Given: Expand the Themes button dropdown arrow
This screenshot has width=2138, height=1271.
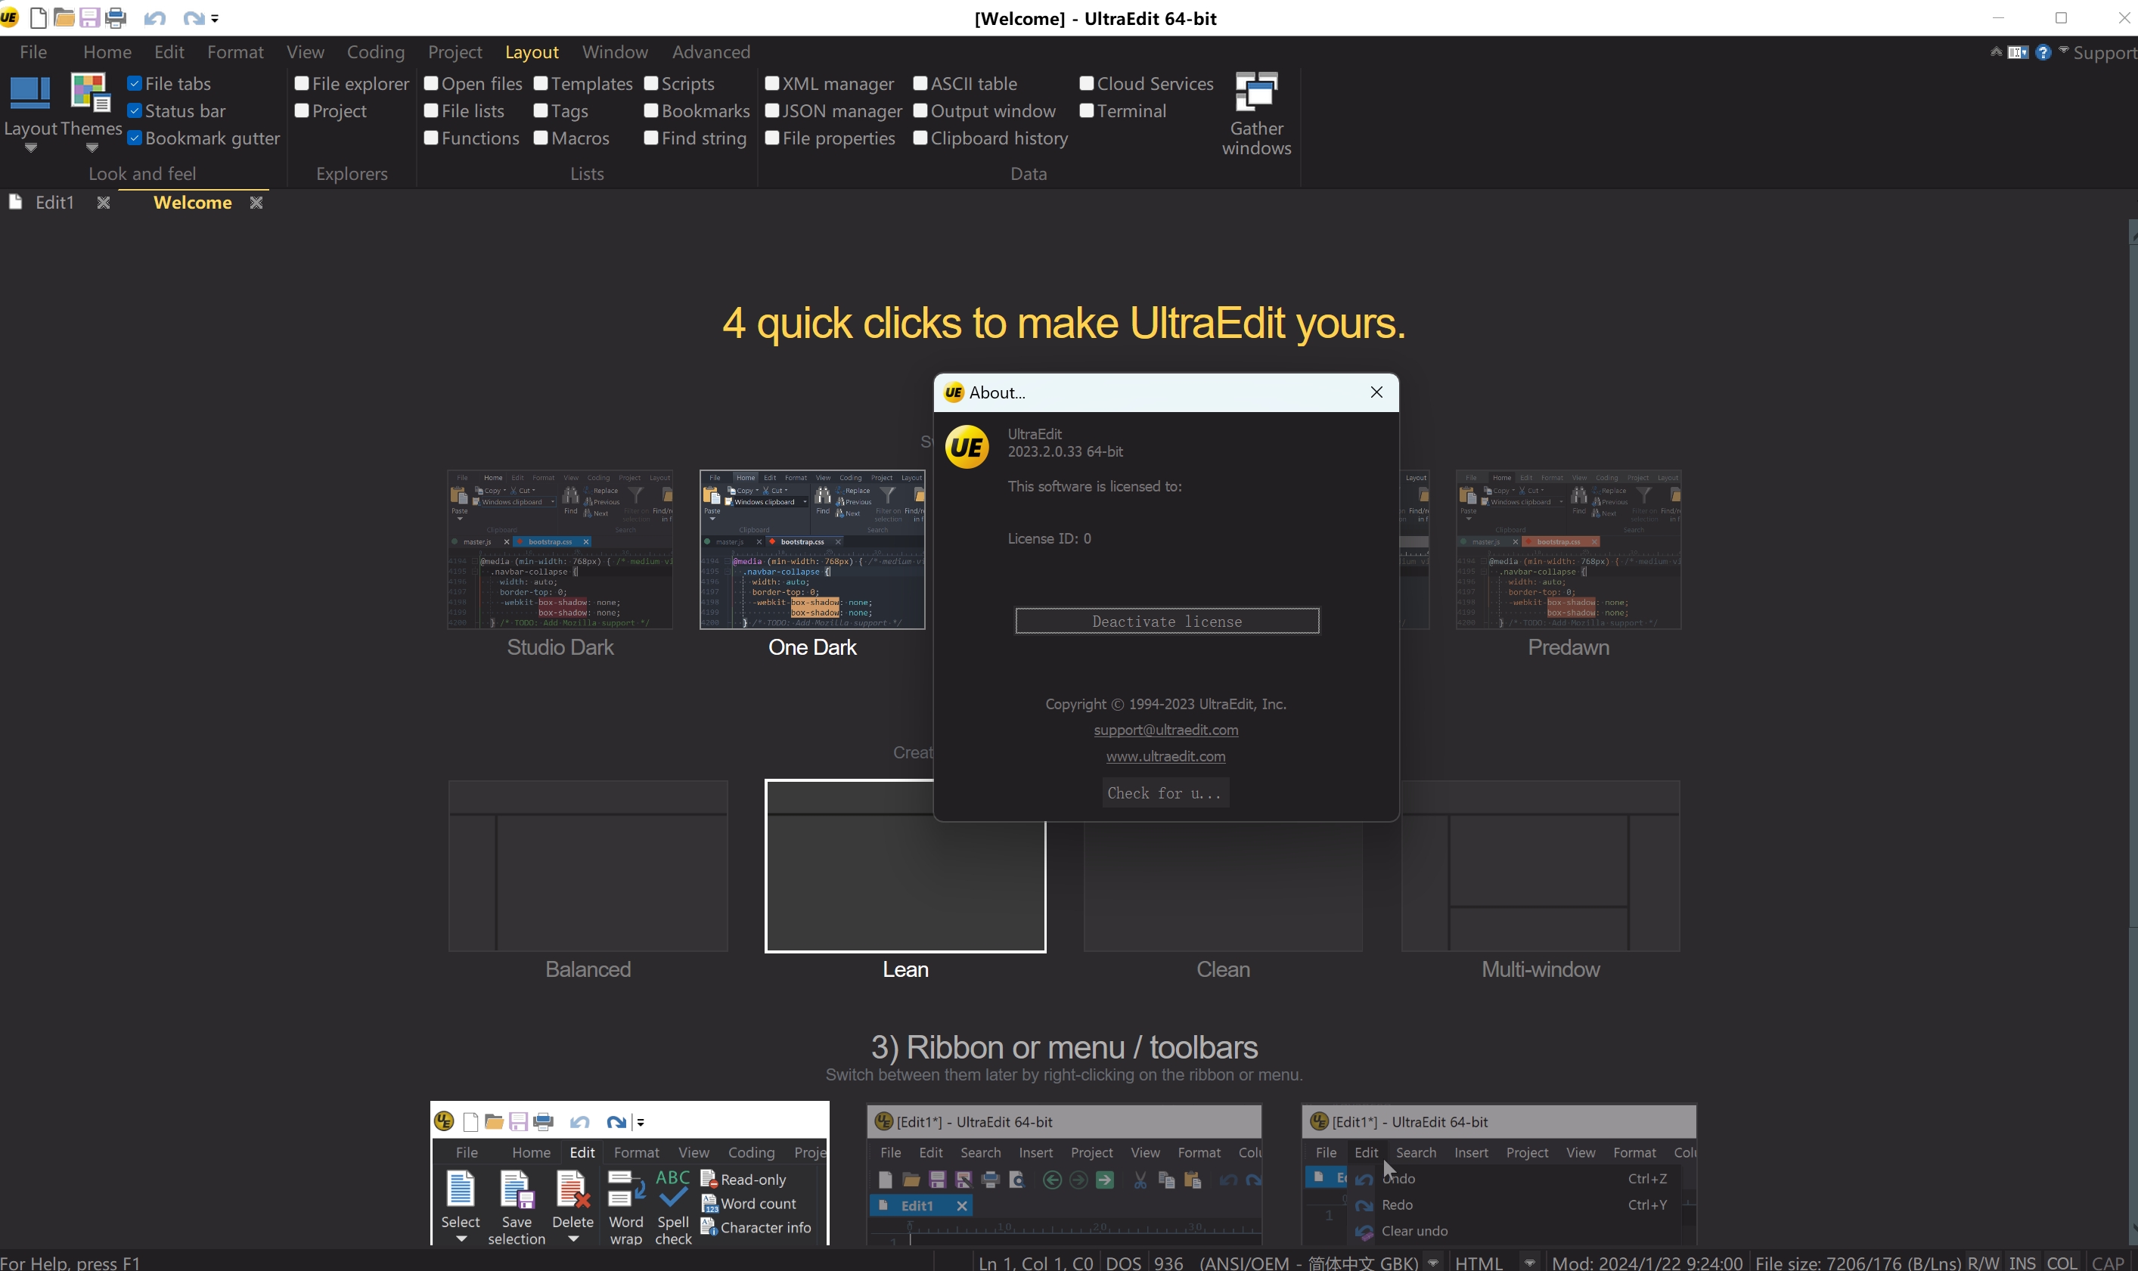Looking at the screenshot, I should click(92, 148).
